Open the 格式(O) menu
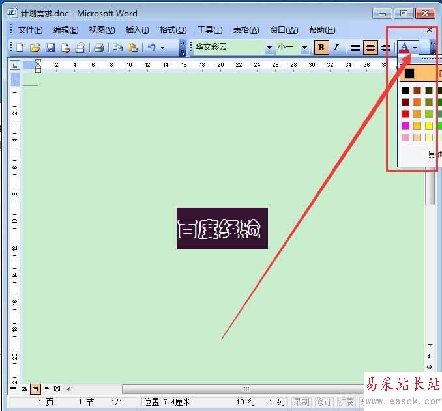 [x=173, y=29]
